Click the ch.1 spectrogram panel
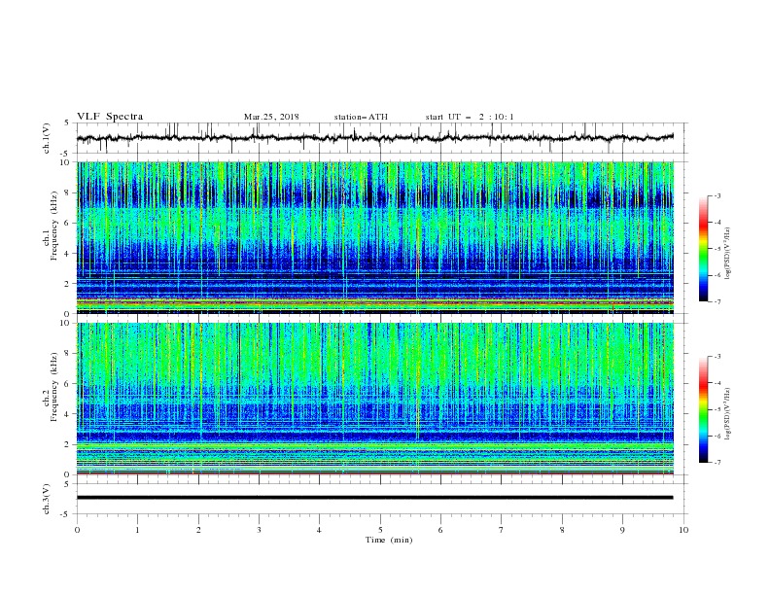Screen dimensions: 770x595 (x=375, y=237)
